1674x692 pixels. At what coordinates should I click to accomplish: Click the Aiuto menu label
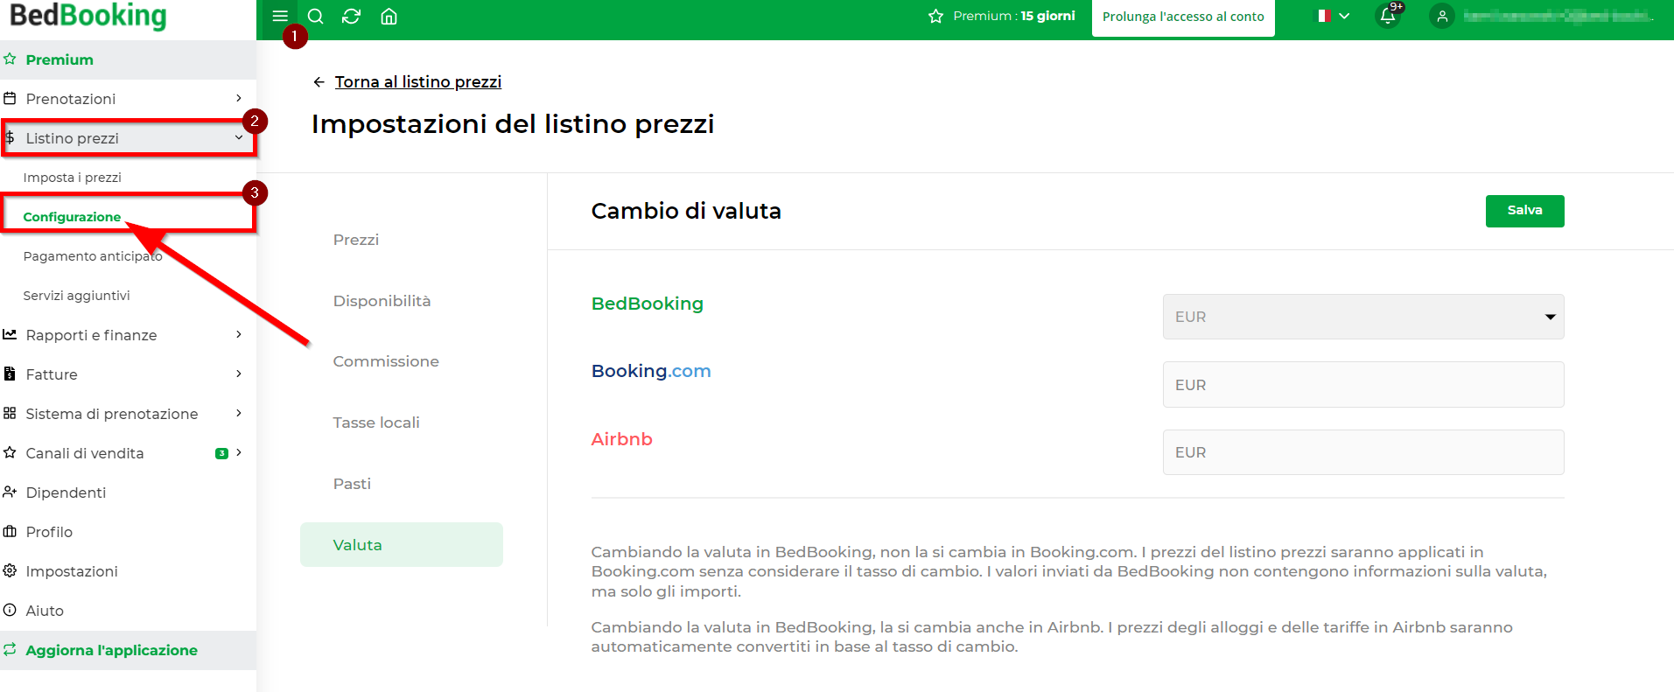pyautogui.click(x=45, y=611)
